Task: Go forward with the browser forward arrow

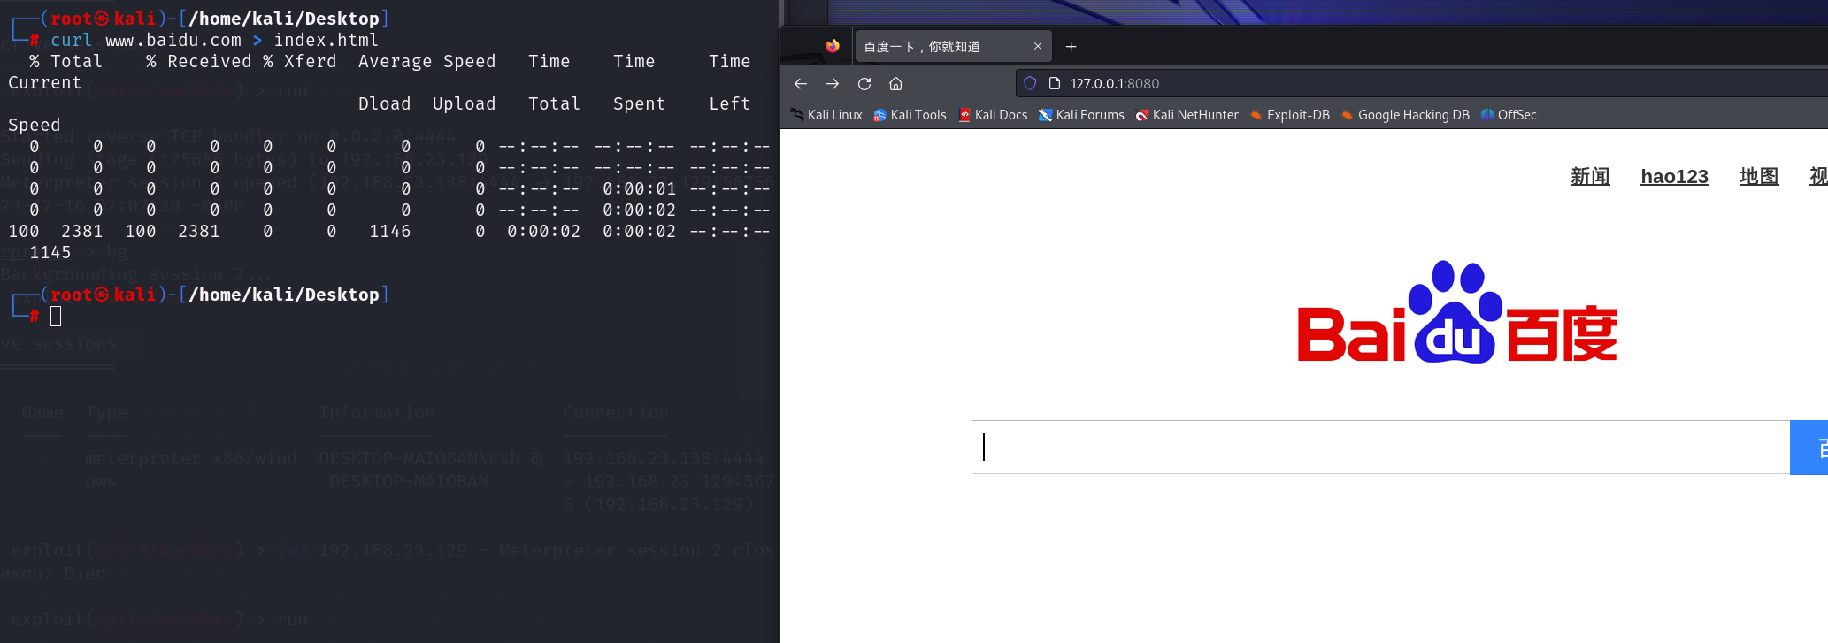Action: 833,83
